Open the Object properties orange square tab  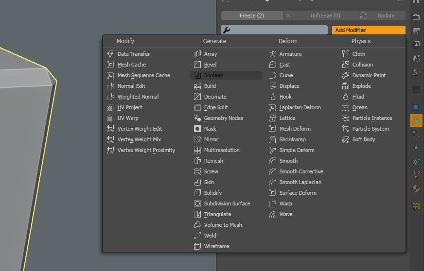click(x=416, y=107)
